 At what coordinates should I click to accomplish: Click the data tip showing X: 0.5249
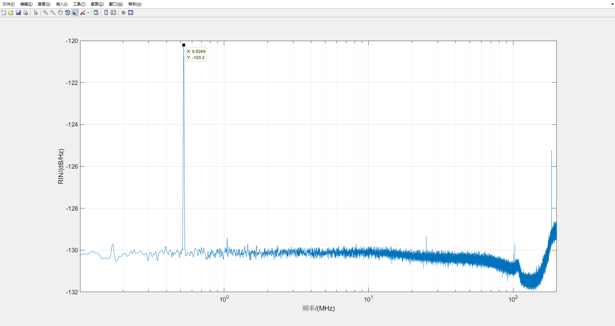tap(196, 54)
